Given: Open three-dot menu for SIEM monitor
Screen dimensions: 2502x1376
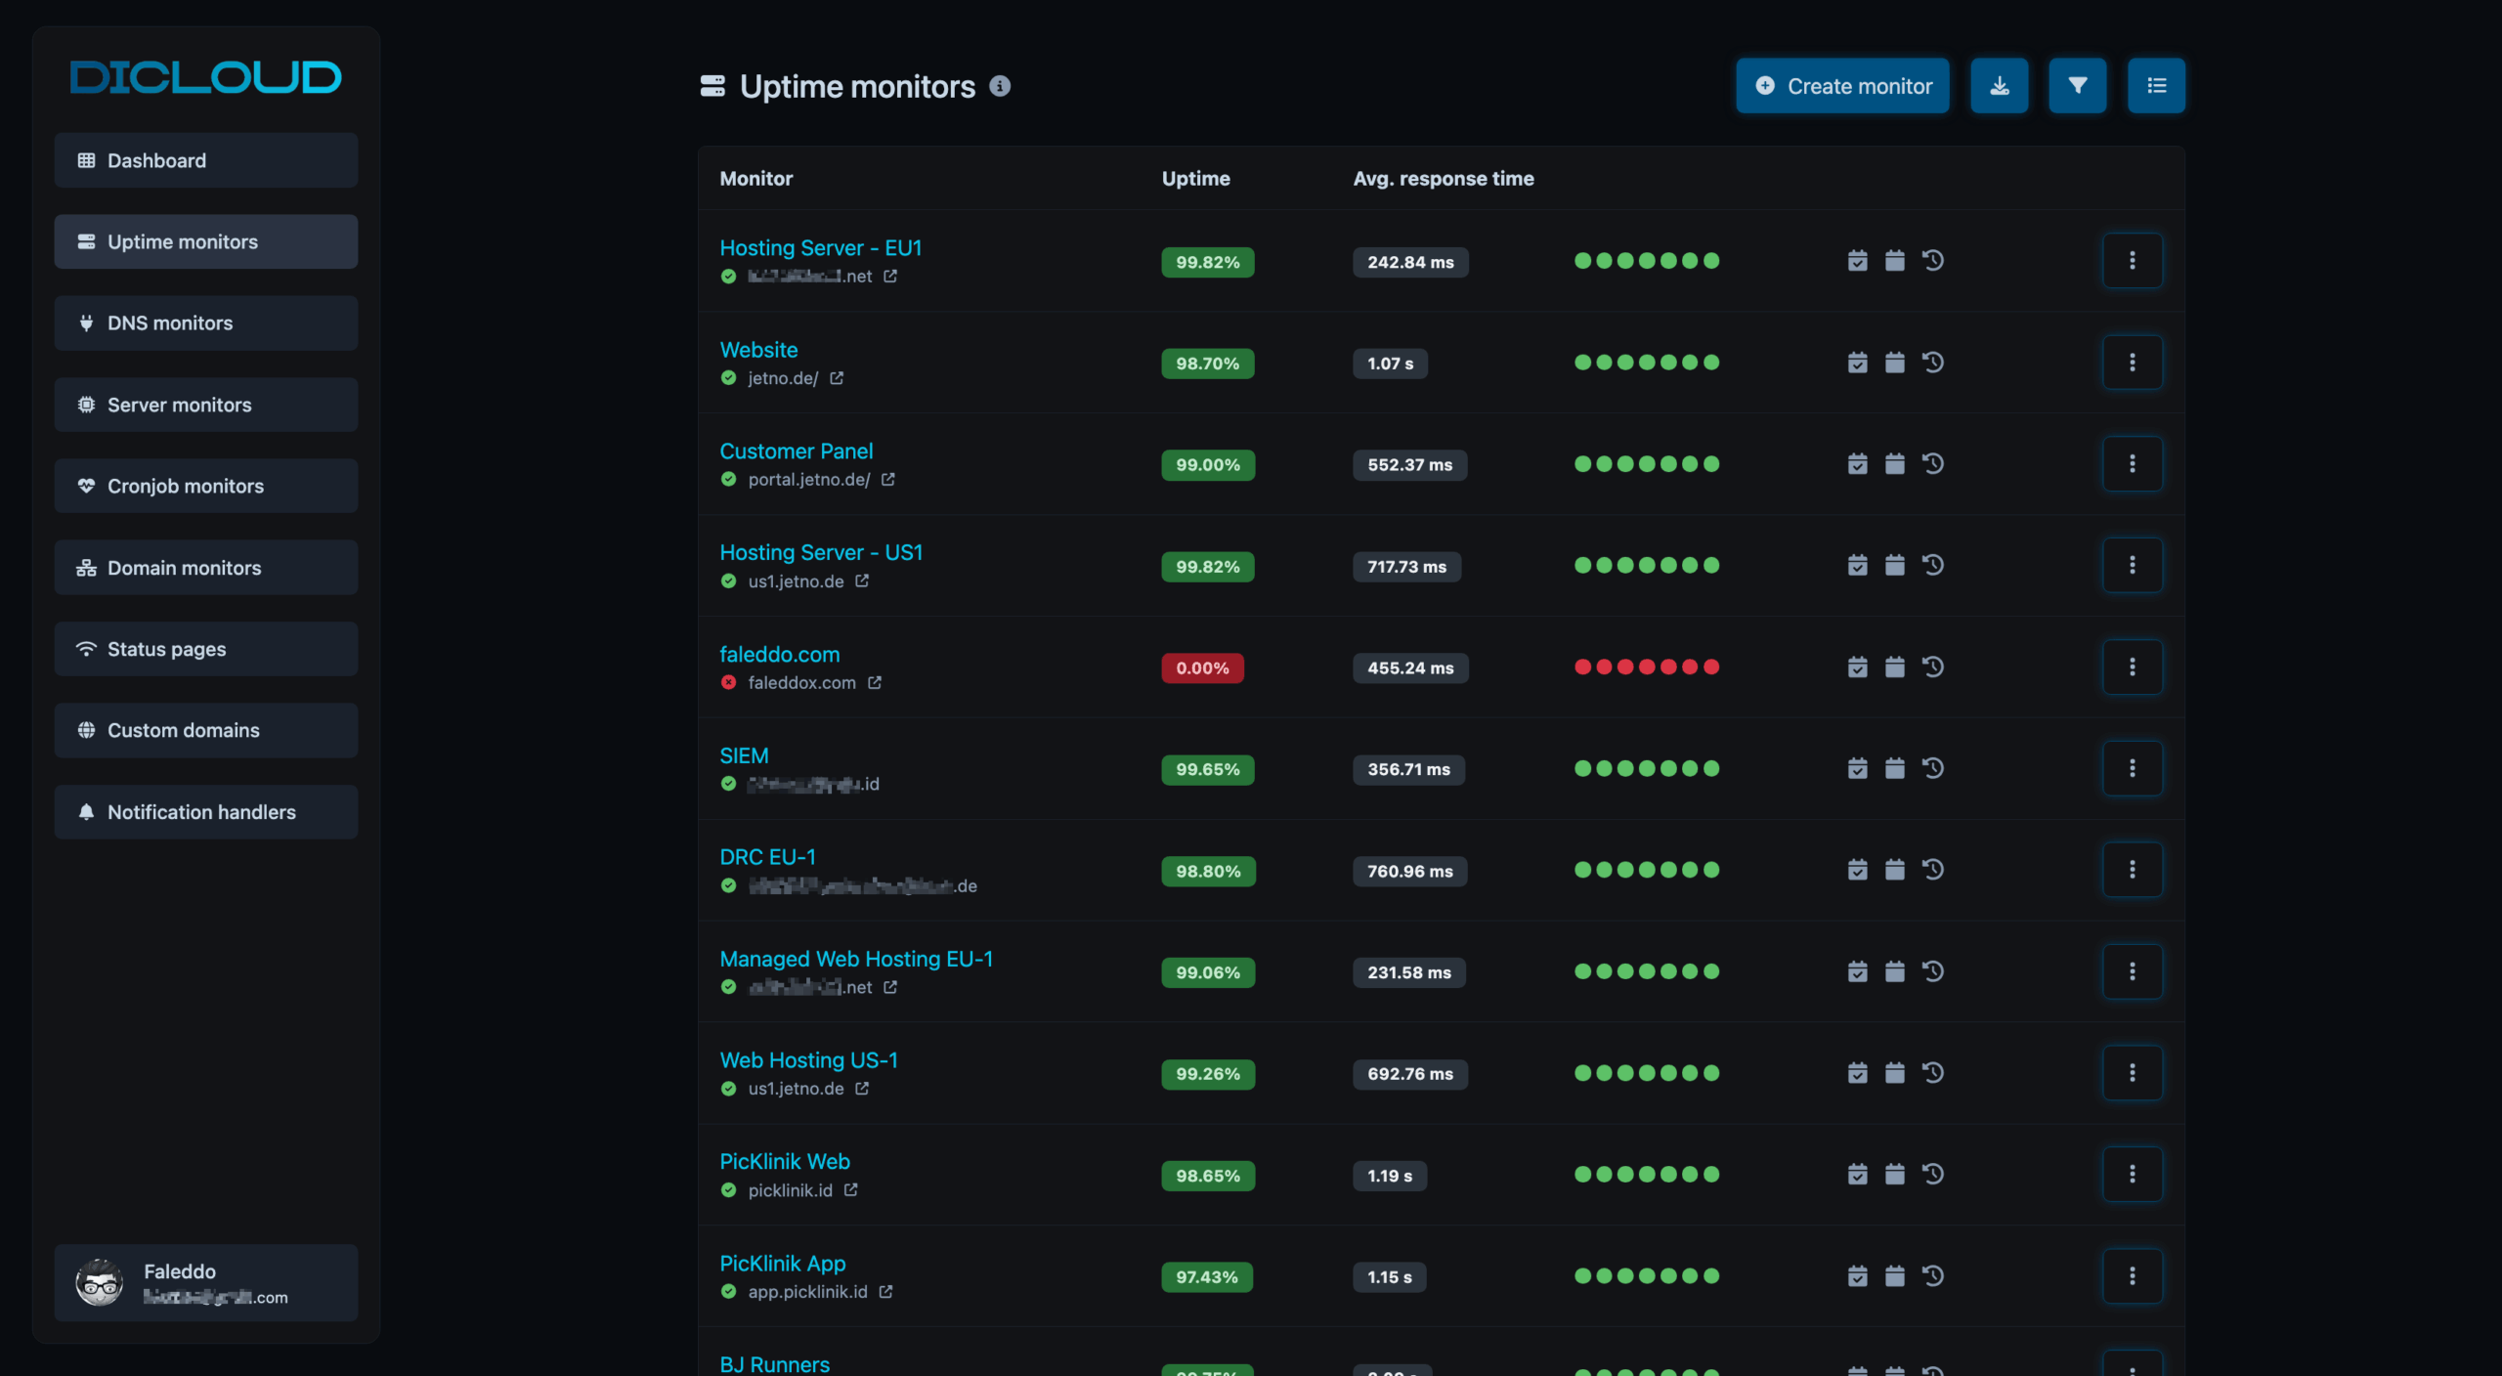Looking at the screenshot, I should tap(2132, 769).
